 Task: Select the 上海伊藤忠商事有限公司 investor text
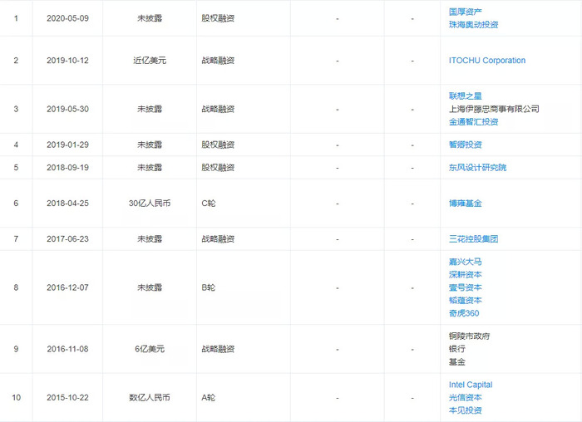point(494,109)
